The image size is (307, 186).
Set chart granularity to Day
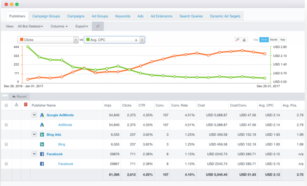[256, 40]
